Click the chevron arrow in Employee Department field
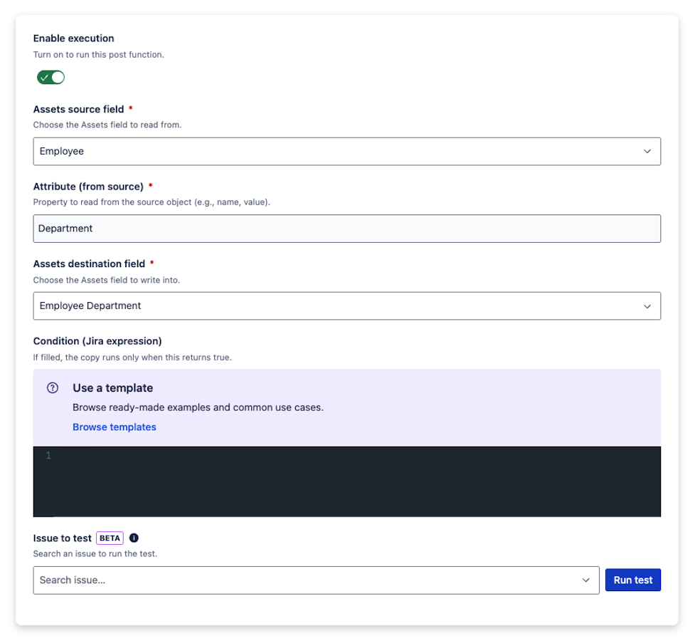The width and height of the screenshot is (695, 641). click(647, 306)
